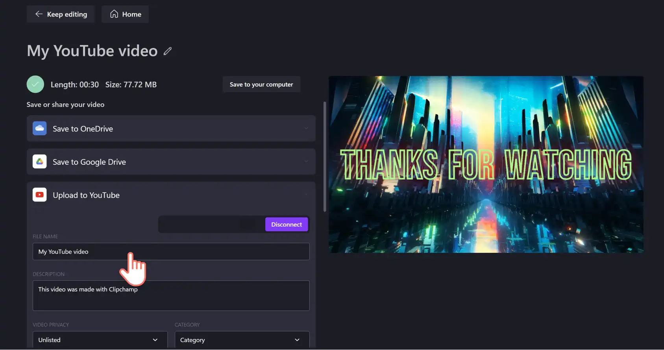Click the house icon beside Home

(114, 14)
